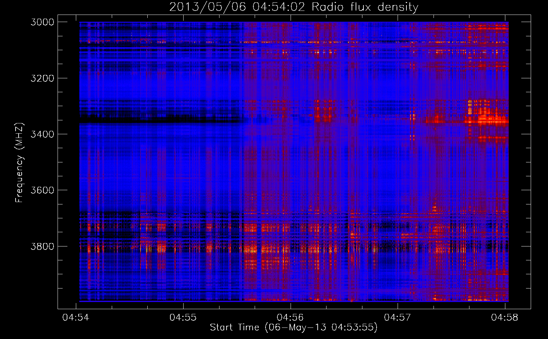The width and height of the screenshot is (548, 339).
Task: Click the plot title "2013/05/06 04:54:02 Radio flux density"
Action: click(x=294, y=7)
